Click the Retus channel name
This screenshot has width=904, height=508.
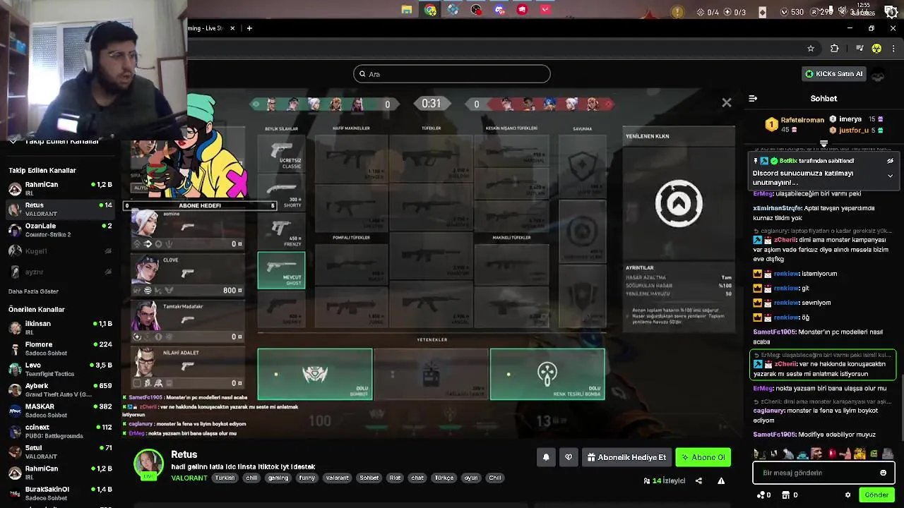point(184,454)
